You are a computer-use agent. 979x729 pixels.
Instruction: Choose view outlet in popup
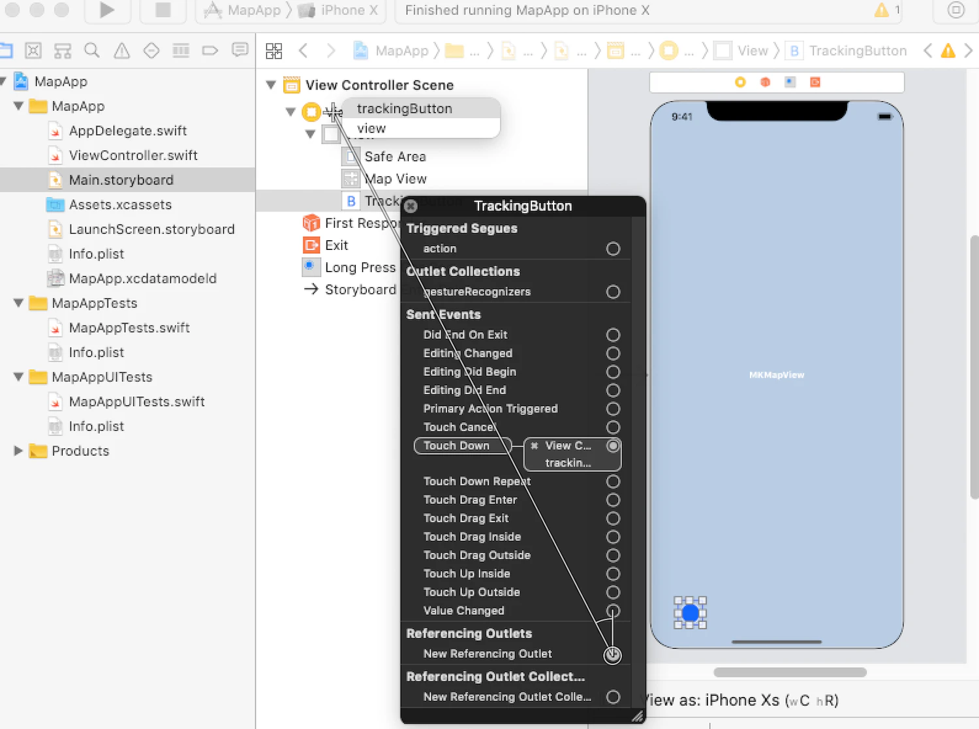tap(421, 129)
